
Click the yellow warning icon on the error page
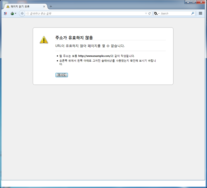point(44,40)
